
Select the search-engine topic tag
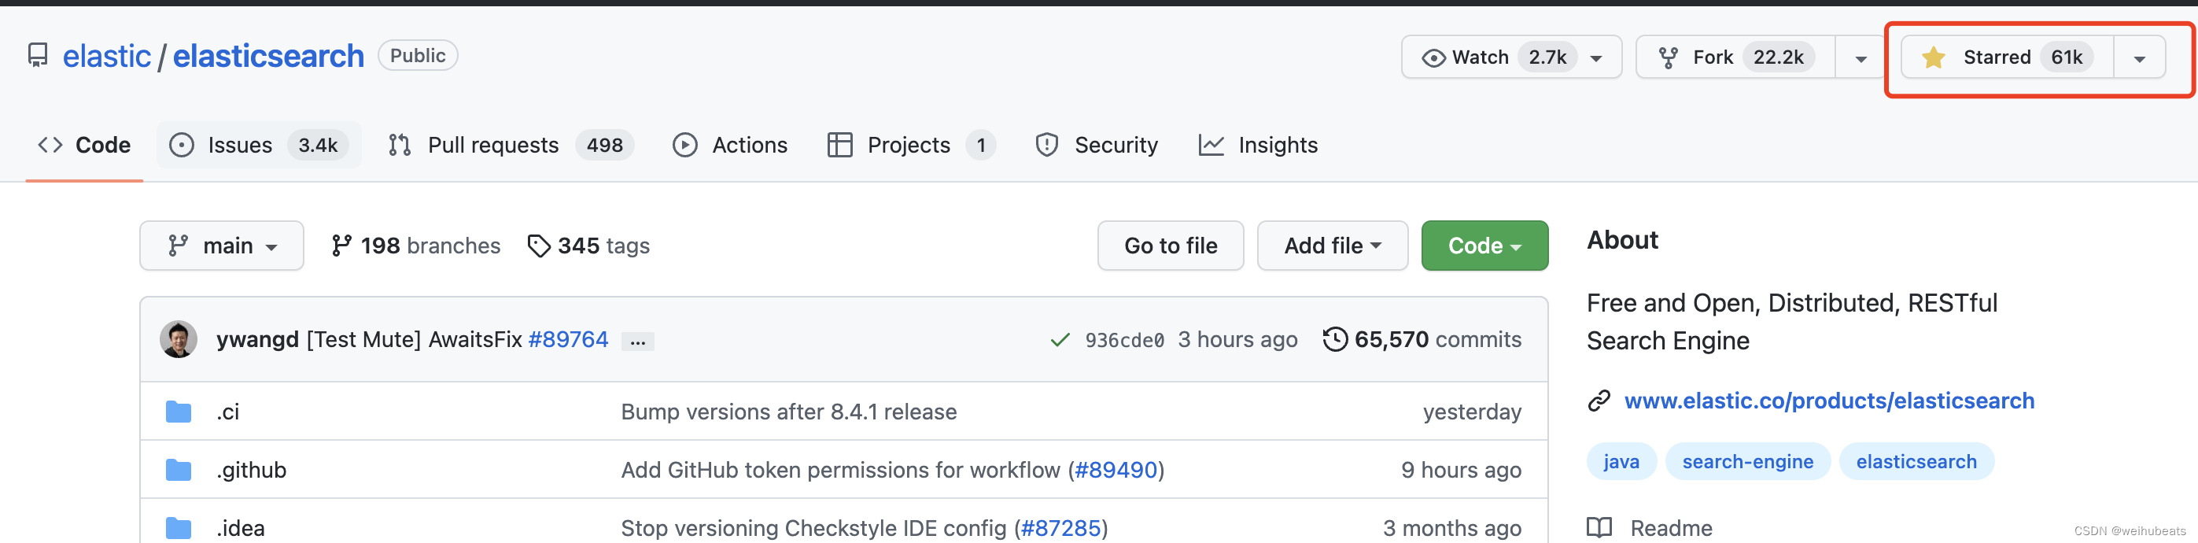[x=1747, y=462]
